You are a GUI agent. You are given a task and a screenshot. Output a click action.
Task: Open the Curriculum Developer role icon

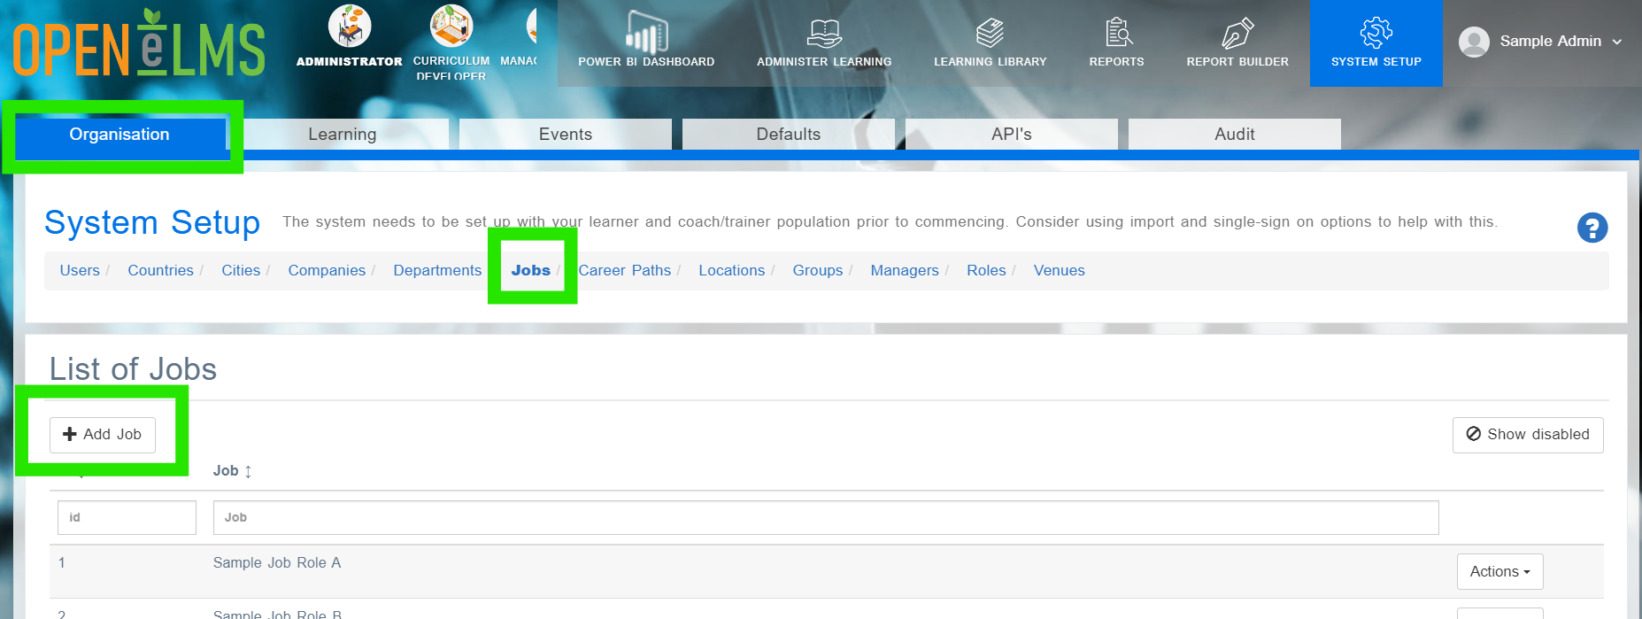(x=451, y=26)
